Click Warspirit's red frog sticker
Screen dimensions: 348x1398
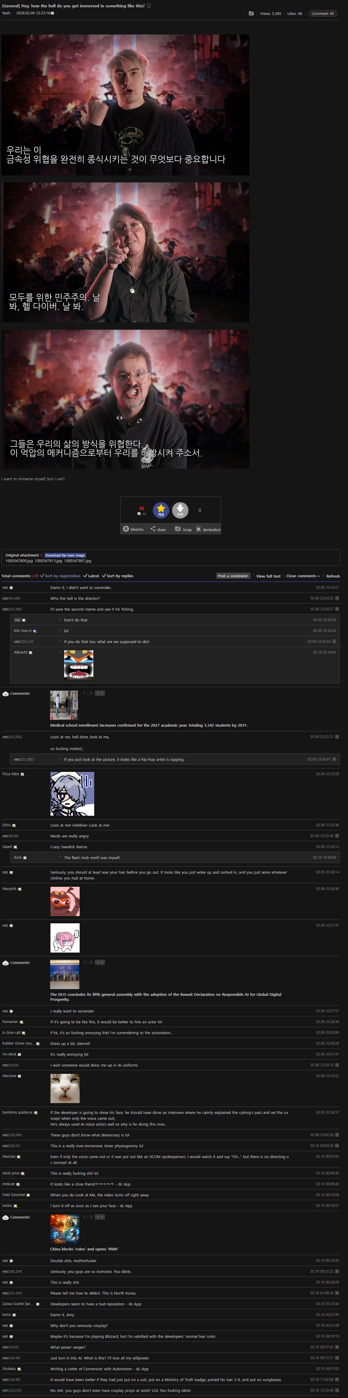point(65,901)
